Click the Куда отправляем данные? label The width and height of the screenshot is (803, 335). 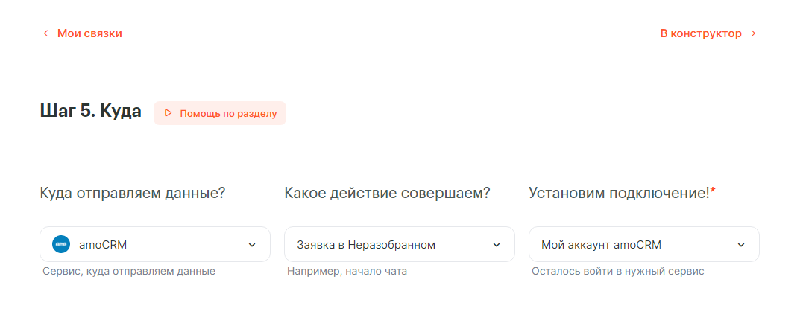point(133,193)
